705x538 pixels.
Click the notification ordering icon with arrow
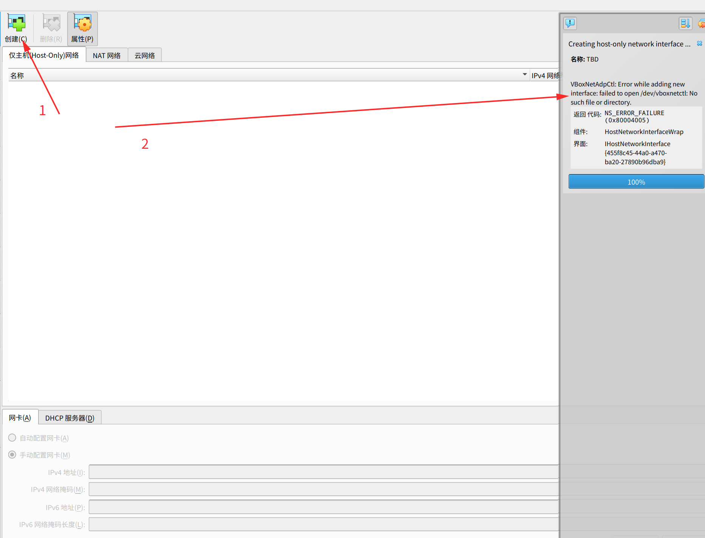click(685, 23)
